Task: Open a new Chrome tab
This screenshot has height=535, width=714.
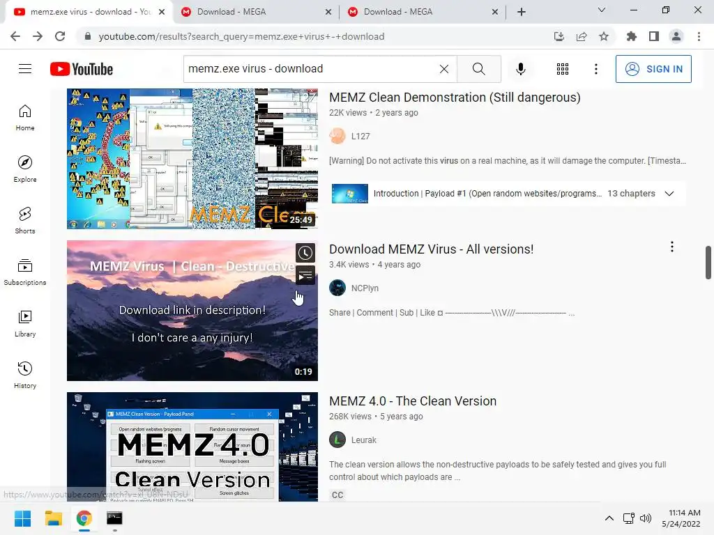Action: pyautogui.click(x=522, y=12)
